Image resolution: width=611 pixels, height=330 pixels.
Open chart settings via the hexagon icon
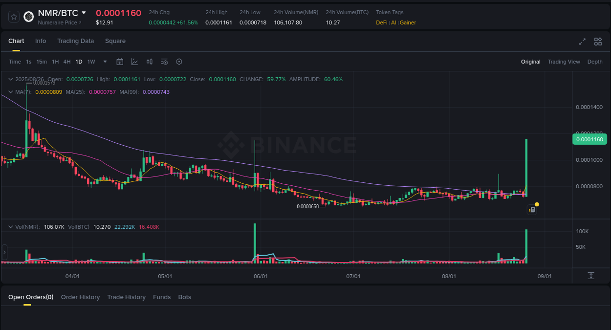(x=179, y=62)
